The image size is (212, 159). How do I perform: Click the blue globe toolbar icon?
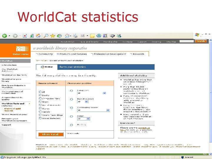click(99, 36)
